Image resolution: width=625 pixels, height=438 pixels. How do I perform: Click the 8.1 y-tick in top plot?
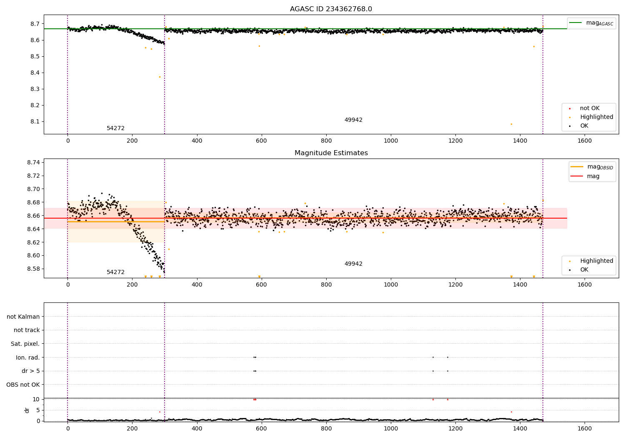(34, 122)
